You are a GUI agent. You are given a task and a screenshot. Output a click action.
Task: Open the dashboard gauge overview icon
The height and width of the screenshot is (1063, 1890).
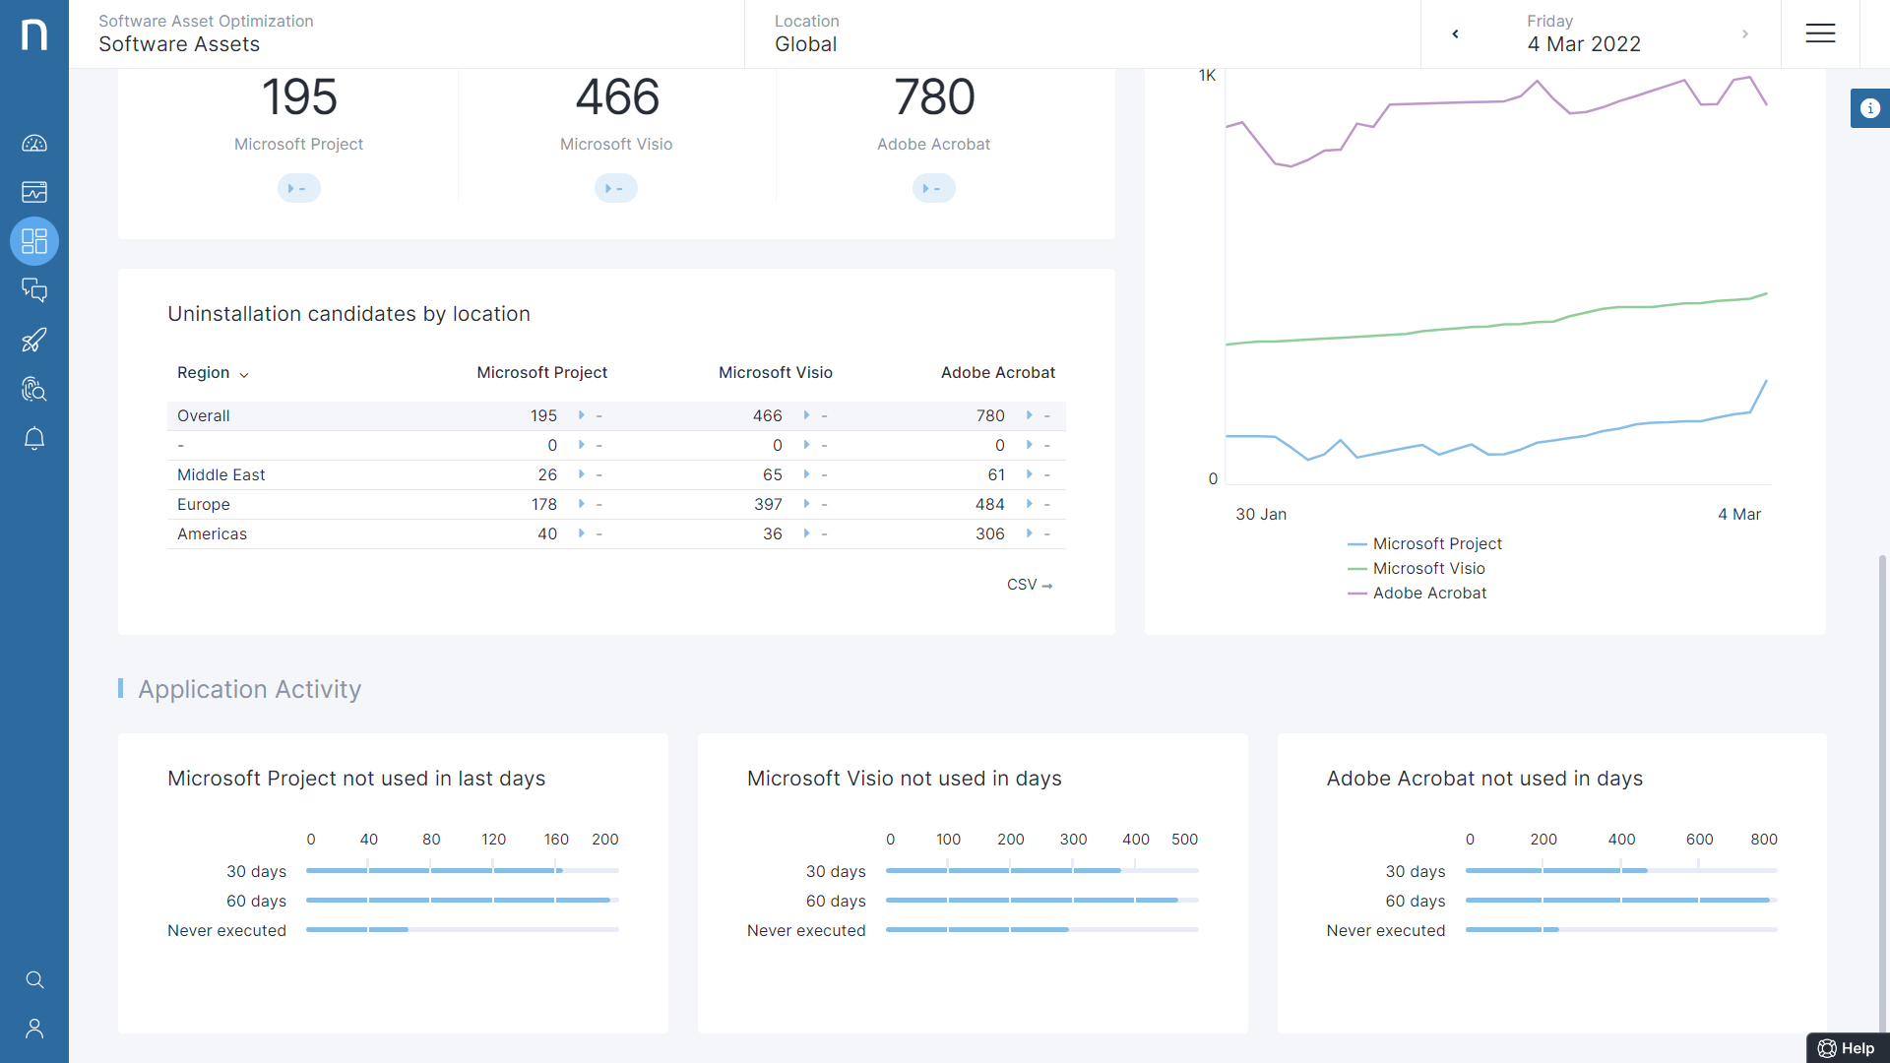tap(34, 143)
